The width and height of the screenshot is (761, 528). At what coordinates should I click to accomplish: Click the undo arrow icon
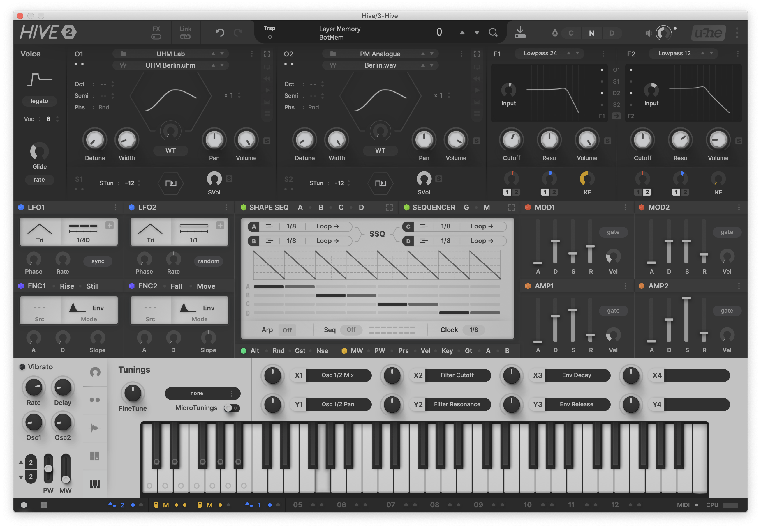tap(220, 32)
